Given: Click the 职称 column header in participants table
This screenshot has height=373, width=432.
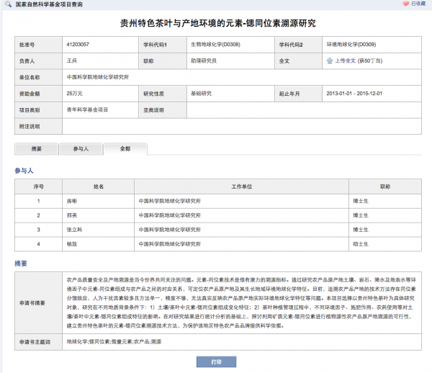Looking at the screenshot, I should [x=385, y=186].
